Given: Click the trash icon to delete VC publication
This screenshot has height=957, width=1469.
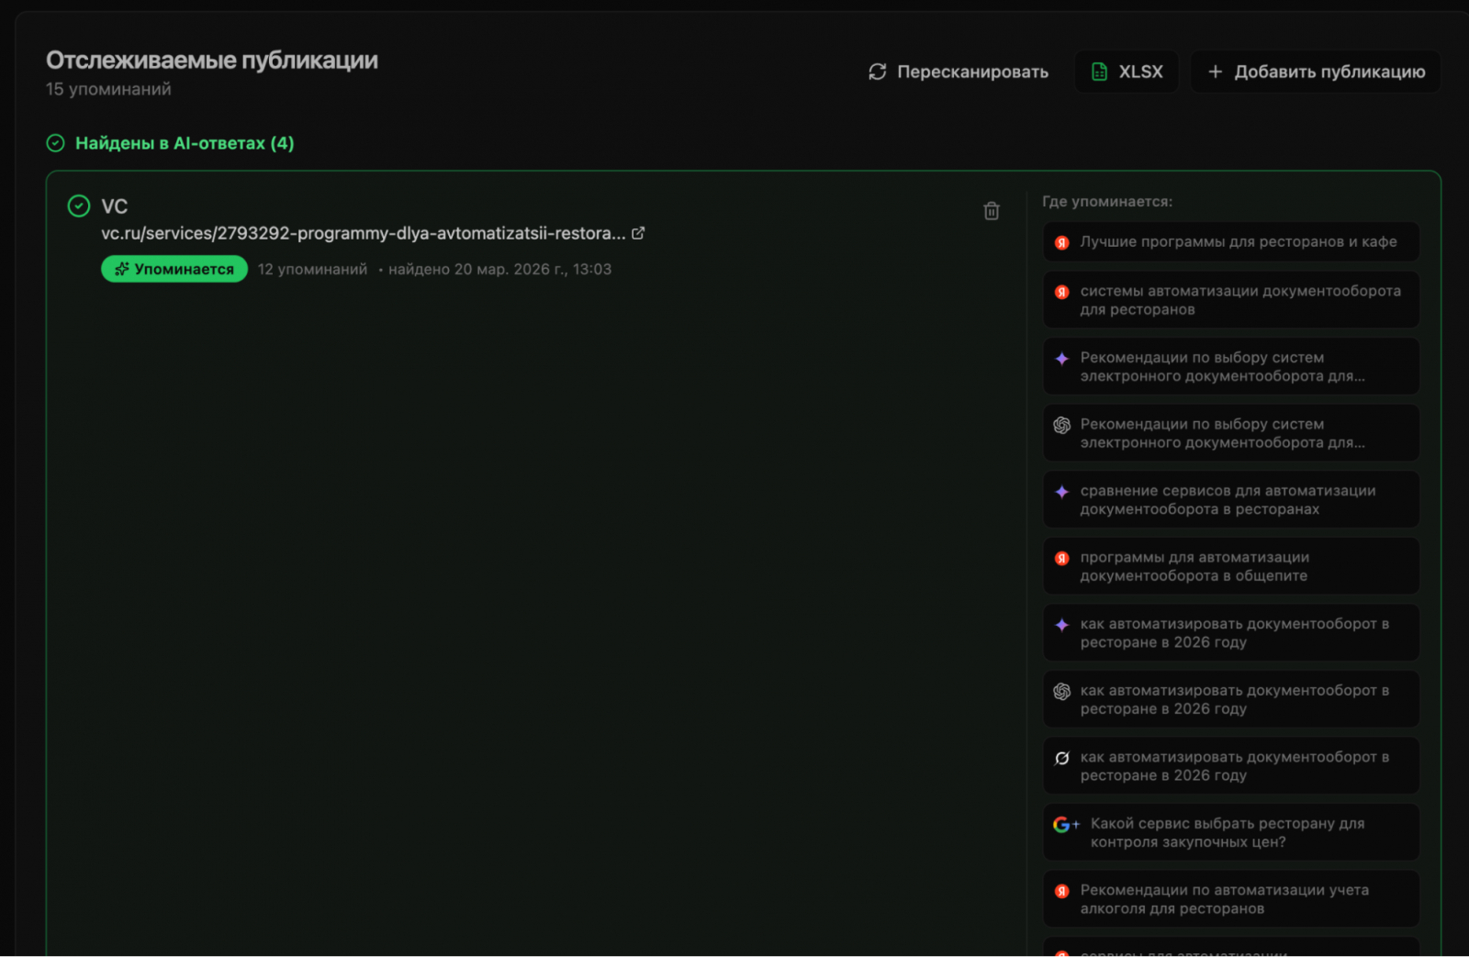Looking at the screenshot, I should [x=992, y=211].
